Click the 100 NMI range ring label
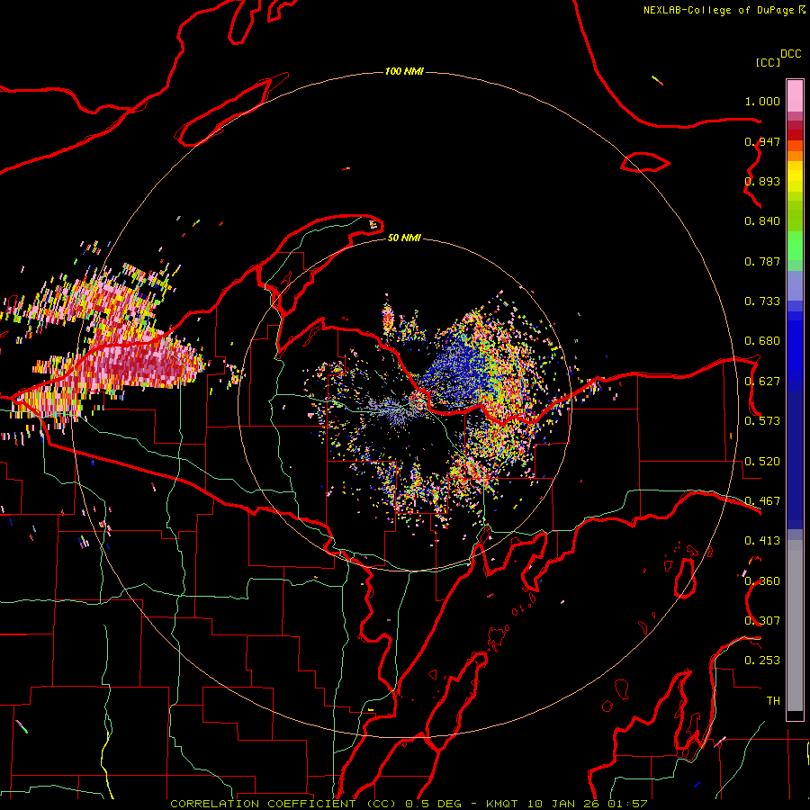This screenshot has height=810, width=810. click(404, 71)
